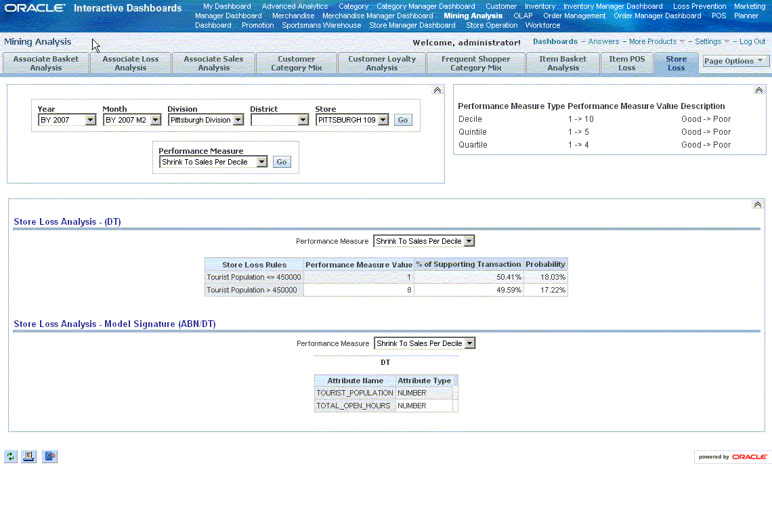Open the Associate Sales Analysis tab
Viewport: 772px width, 516px height.
coord(214,63)
